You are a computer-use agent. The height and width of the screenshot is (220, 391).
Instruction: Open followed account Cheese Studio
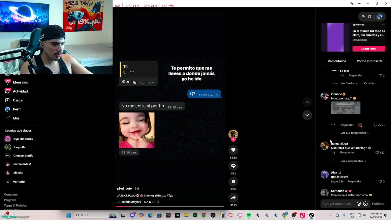coord(19,156)
